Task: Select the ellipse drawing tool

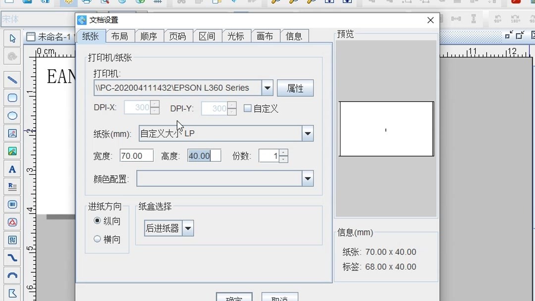Action: point(12,115)
